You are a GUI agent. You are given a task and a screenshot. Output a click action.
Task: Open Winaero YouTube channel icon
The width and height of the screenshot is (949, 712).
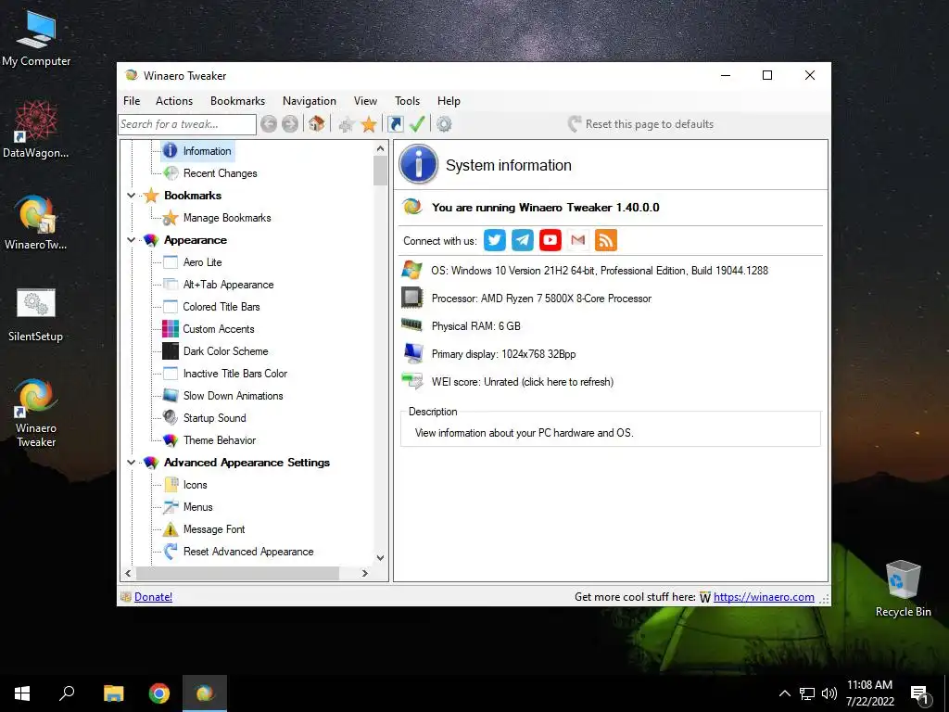pyautogui.click(x=550, y=240)
